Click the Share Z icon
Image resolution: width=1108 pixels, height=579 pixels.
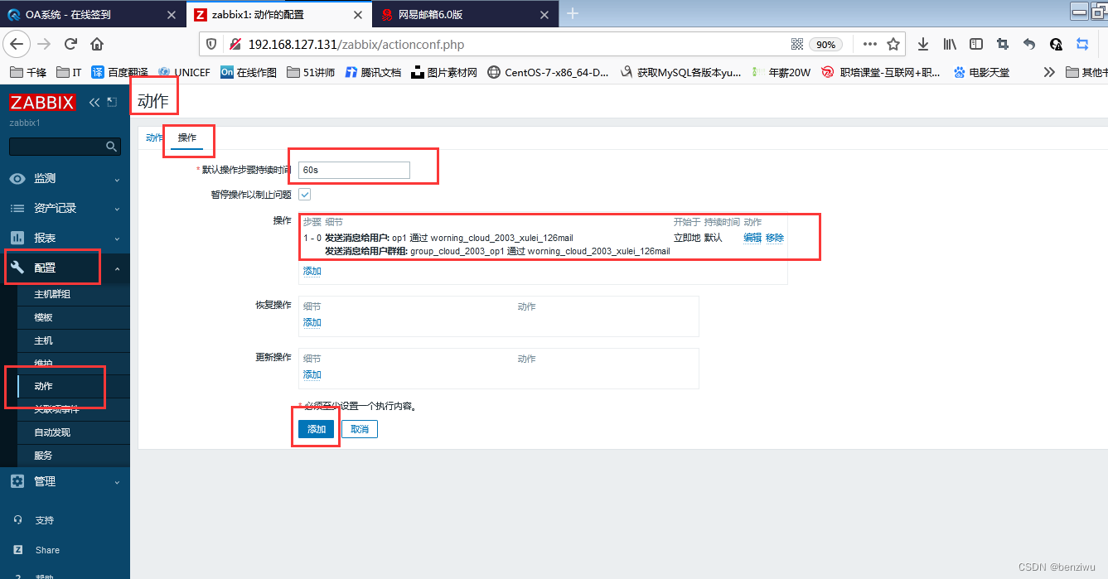click(17, 550)
